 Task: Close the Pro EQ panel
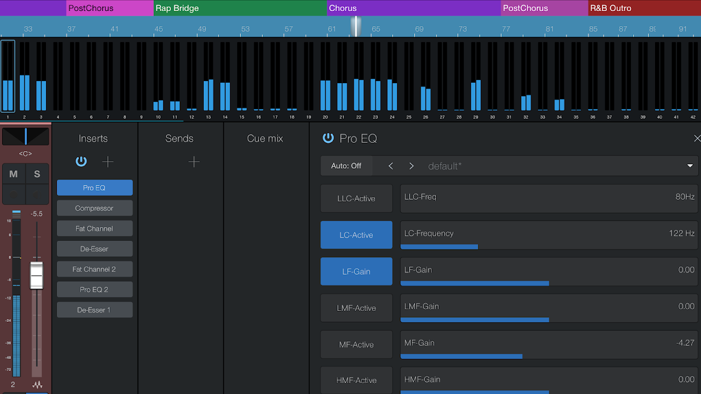pos(697,138)
